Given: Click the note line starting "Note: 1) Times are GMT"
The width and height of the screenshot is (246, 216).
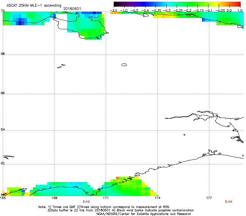Looking at the screenshot, I should (x=104, y=207).
